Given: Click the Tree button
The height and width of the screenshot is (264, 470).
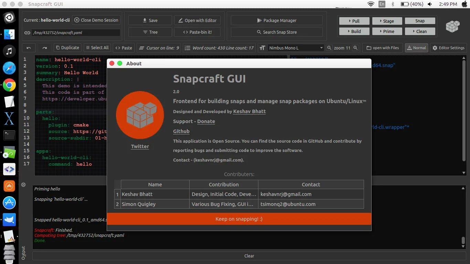Looking at the screenshot, I should click(150, 32).
